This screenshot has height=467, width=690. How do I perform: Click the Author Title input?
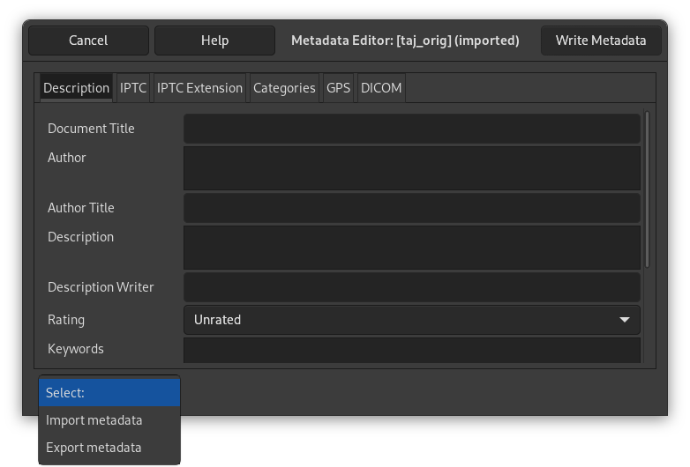[411, 208]
